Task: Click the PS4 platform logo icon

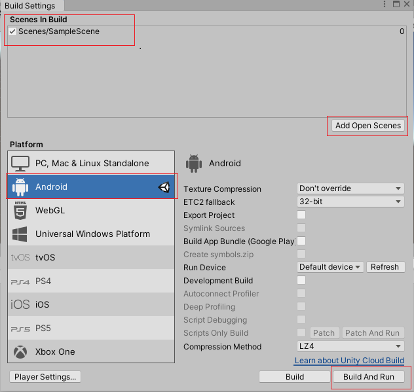Action: click(20, 282)
